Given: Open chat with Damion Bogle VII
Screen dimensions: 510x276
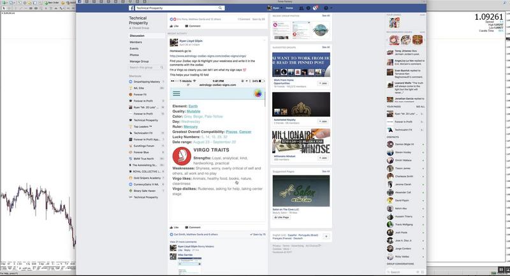Looking at the screenshot, I should (x=404, y=144).
